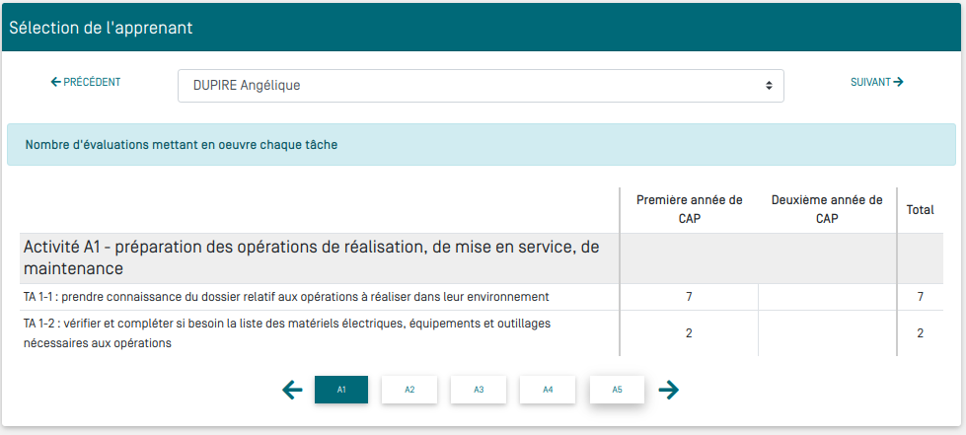Click the Total column header
The image size is (966, 435).
(x=920, y=210)
